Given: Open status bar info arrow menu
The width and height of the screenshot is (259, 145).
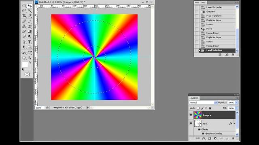Looking at the screenshot, I should click(x=88, y=108).
